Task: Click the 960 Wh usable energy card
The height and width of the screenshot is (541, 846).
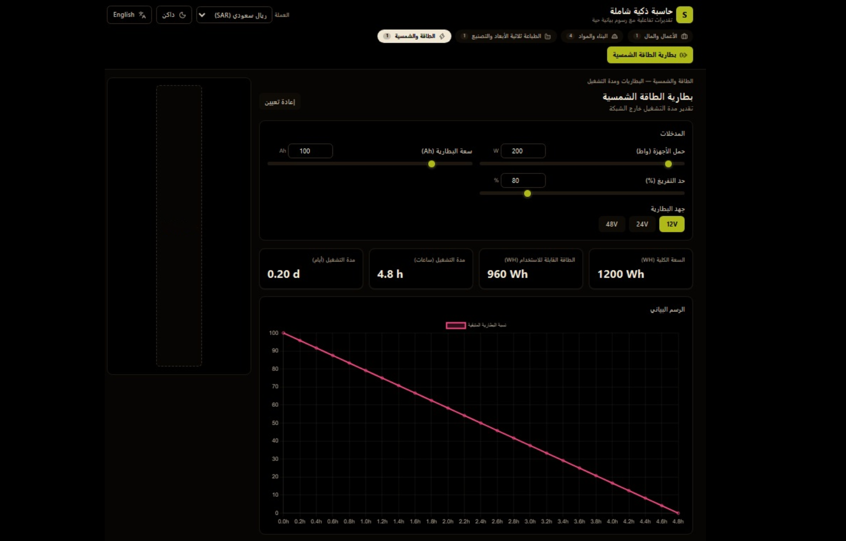Action: pos(531,268)
